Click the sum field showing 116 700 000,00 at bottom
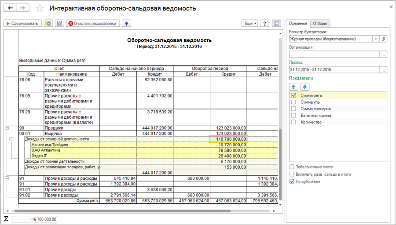 pos(35,219)
